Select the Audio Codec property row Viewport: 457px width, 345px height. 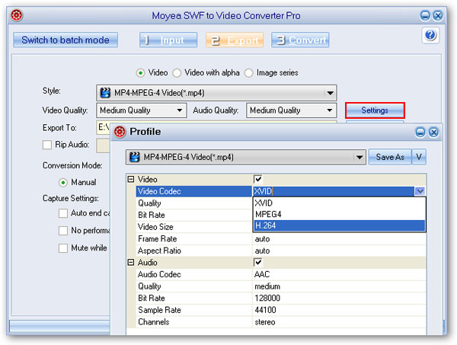193,274
